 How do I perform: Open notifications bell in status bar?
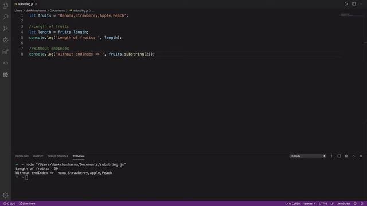coord(362,204)
